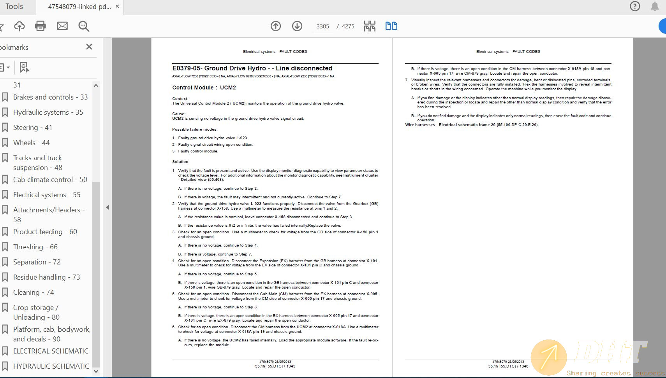Click the upload to cloud icon
Image resolution: width=666 pixels, height=378 pixels.
click(19, 26)
